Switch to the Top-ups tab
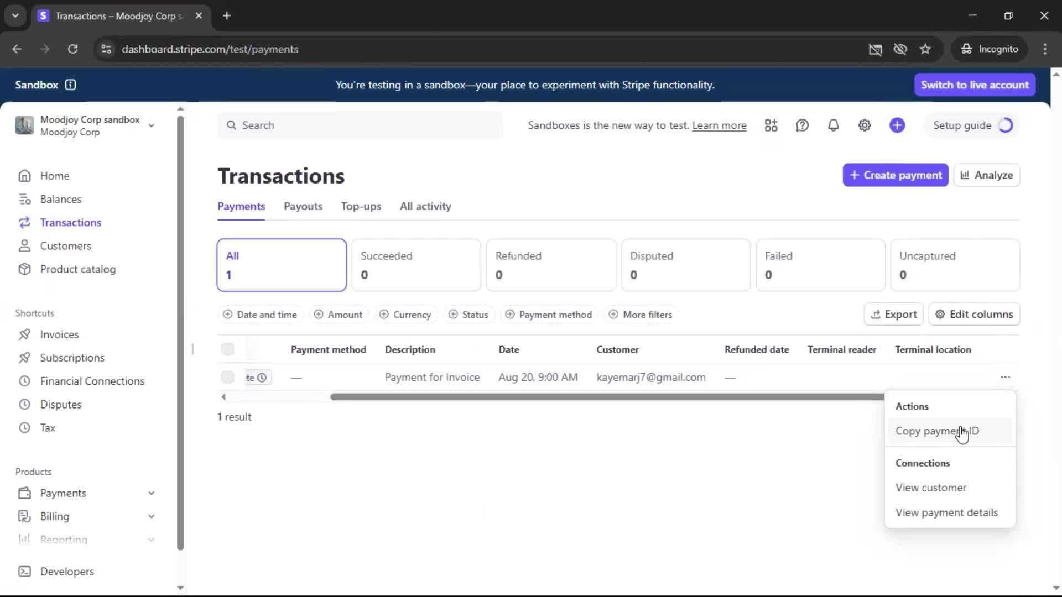The image size is (1062, 597). coord(361,206)
